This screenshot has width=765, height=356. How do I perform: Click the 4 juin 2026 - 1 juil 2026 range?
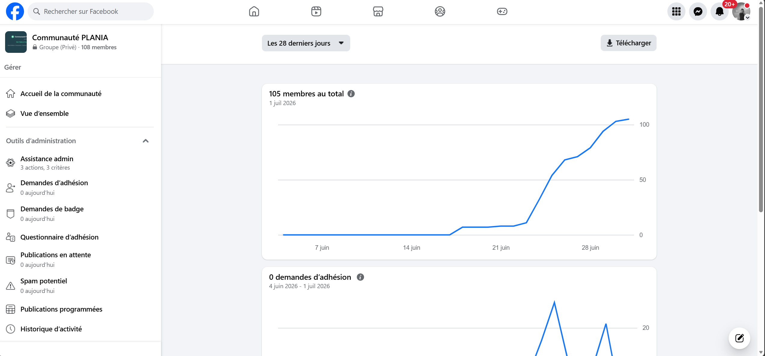[x=299, y=286]
